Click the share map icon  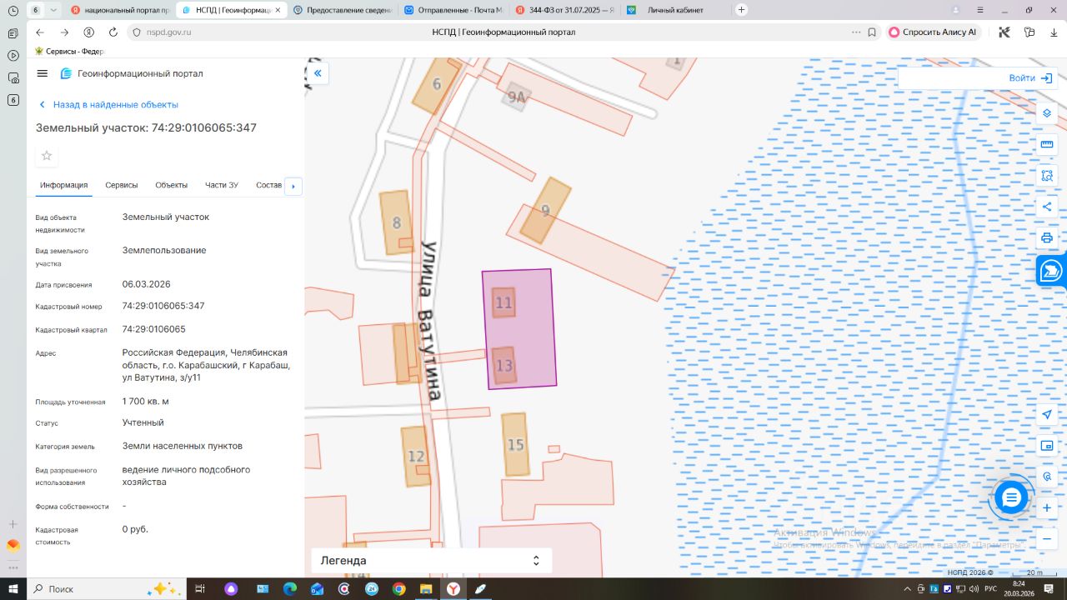(x=1047, y=207)
